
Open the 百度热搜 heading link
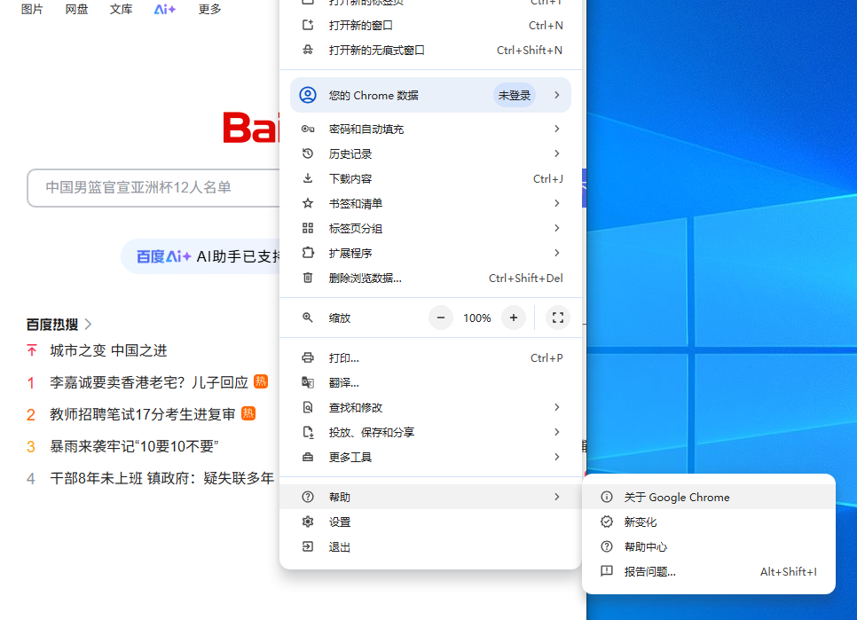(x=59, y=325)
